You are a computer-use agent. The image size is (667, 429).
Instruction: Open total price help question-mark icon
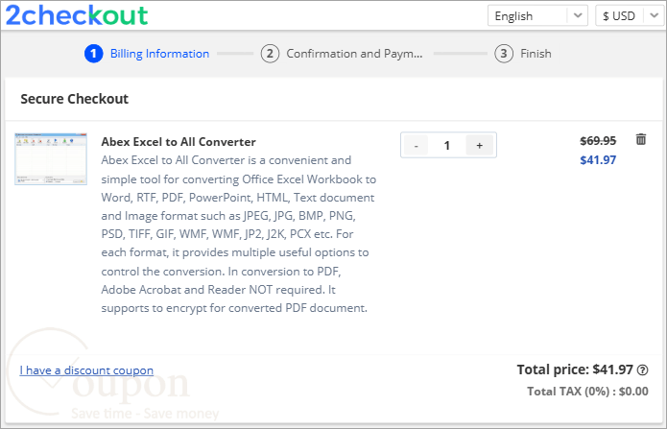(x=642, y=370)
